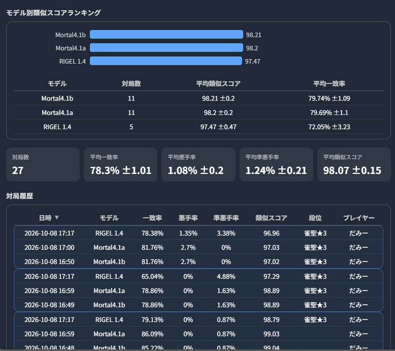This screenshot has height=351, width=395.
Task: Click the 平均準悪手率 1.24% summary card
Action: click(276, 164)
